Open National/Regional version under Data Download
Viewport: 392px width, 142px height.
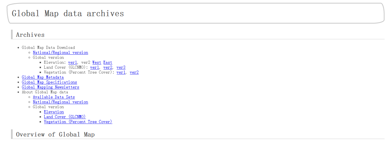[x=61, y=52]
